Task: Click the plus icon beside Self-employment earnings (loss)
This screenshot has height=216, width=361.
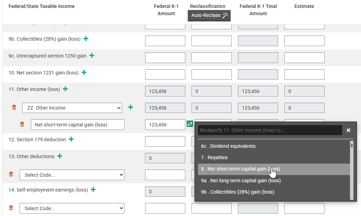Action: point(93,189)
